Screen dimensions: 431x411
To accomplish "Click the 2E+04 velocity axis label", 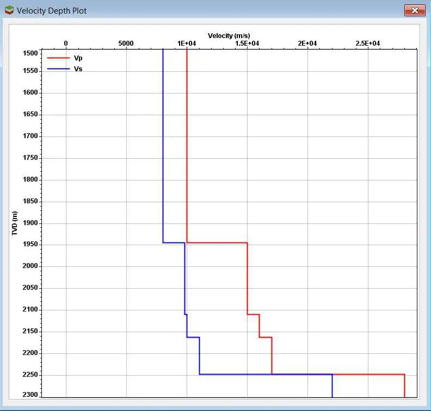I will (307, 43).
